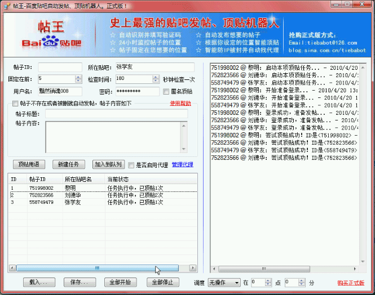375x295 pixels.
Task: Click the Baidu 贴吧 logo in the banner
Action: click(x=51, y=42)
